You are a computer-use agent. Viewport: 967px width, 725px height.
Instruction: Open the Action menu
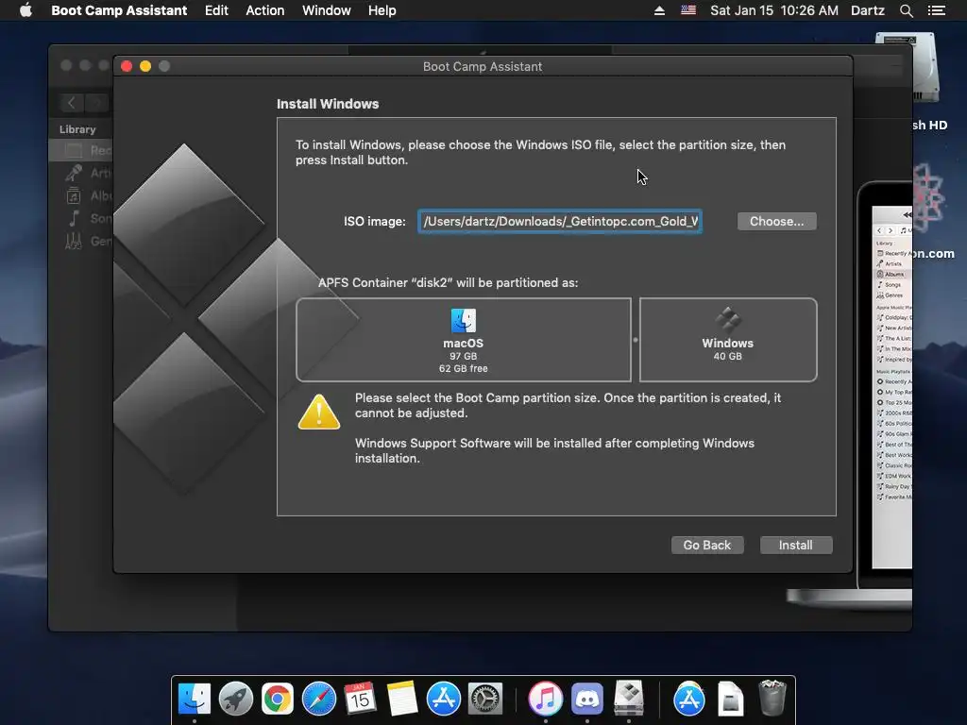(265, 10)
